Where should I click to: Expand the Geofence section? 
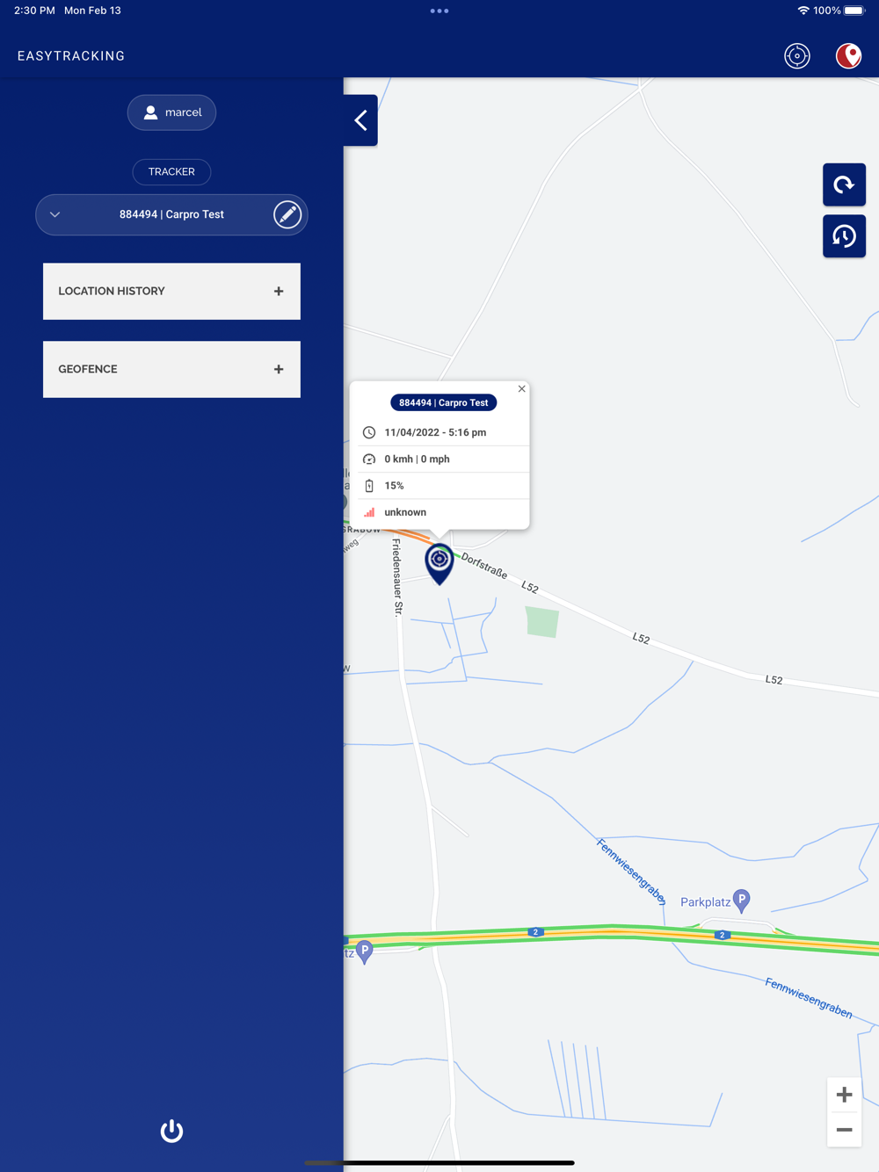[x=171, y=369]
